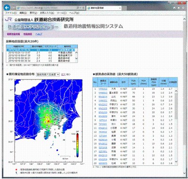Click the JR logo in page header

click(x=8, y=19)
